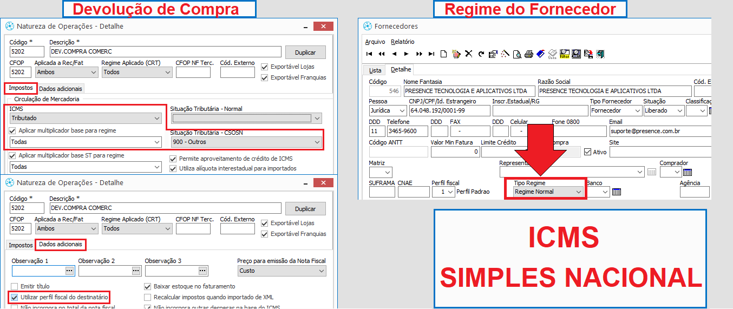Select the Detalhe tab in Fornecedores

click(401, 69)
